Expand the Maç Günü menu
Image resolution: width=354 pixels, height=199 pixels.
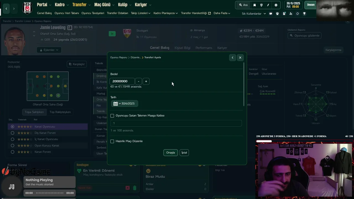pos(104,5)
